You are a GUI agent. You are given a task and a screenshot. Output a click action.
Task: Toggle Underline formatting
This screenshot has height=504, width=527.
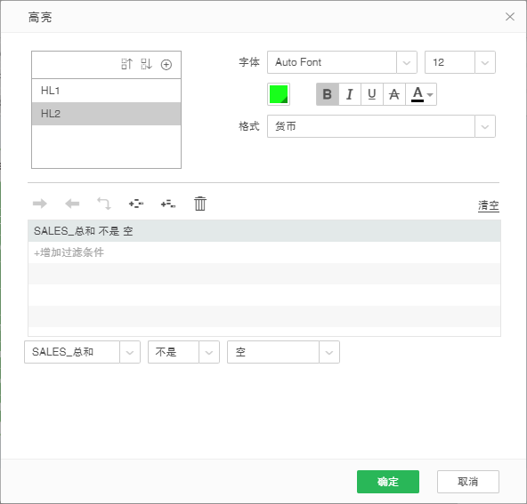[x=372, y=94]
